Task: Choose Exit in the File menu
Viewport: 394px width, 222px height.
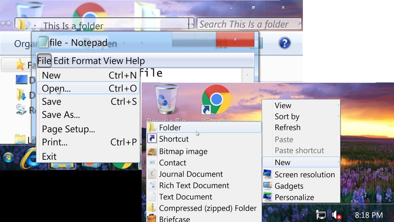Action: point(88,156)
